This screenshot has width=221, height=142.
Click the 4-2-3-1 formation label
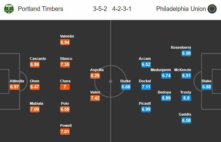tap(122, 9)
